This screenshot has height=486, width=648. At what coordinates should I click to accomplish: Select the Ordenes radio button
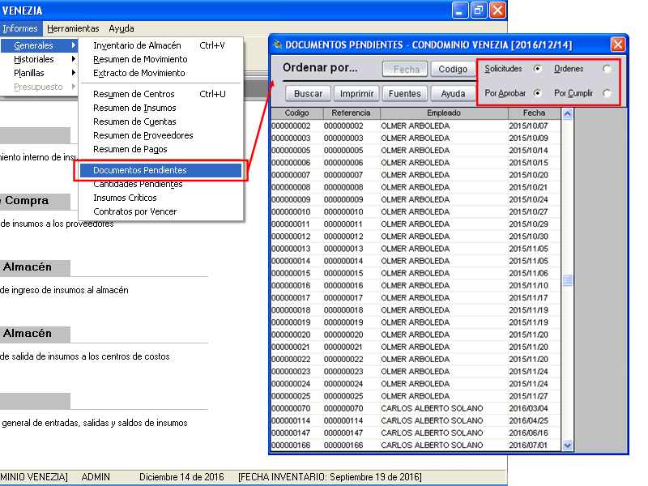click(607, 69)
